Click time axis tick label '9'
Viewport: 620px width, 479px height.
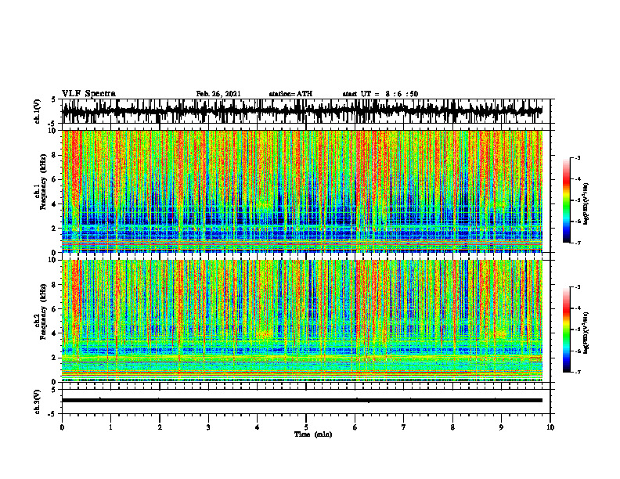(x=501, y=427)
